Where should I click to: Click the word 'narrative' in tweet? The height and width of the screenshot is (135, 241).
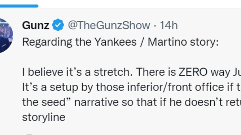pyautogui.click(x=96, y=102)
